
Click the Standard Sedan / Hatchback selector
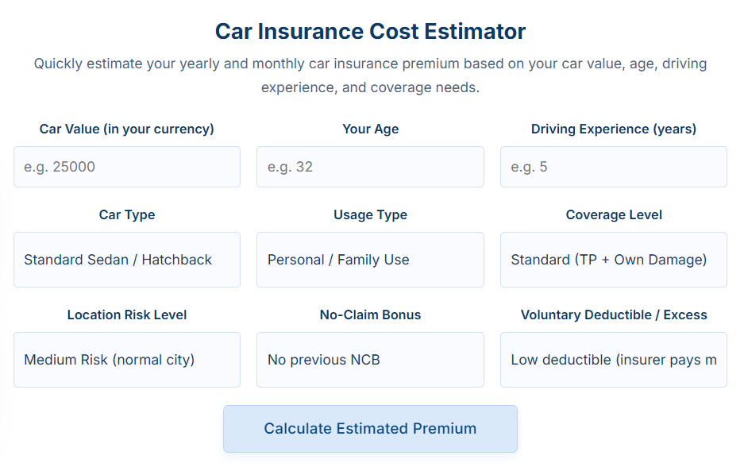(127, 260)
